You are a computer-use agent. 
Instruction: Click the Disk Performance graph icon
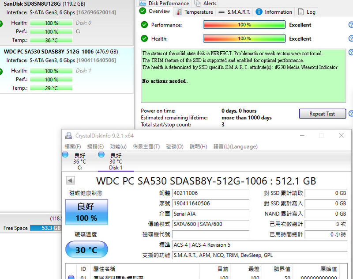(143, 4)
